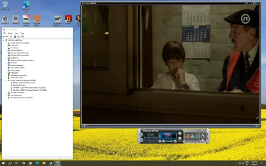Expand Audio inputs and outputs node
This screenshot has height=166, width=266.
pos(6,43)
